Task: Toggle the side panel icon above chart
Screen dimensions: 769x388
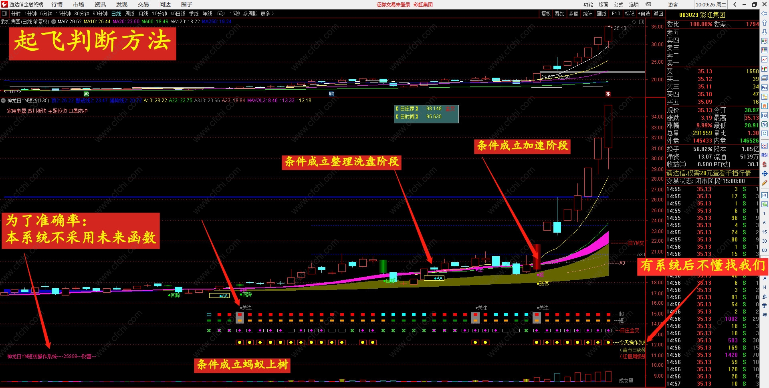Action: (642, 22)
